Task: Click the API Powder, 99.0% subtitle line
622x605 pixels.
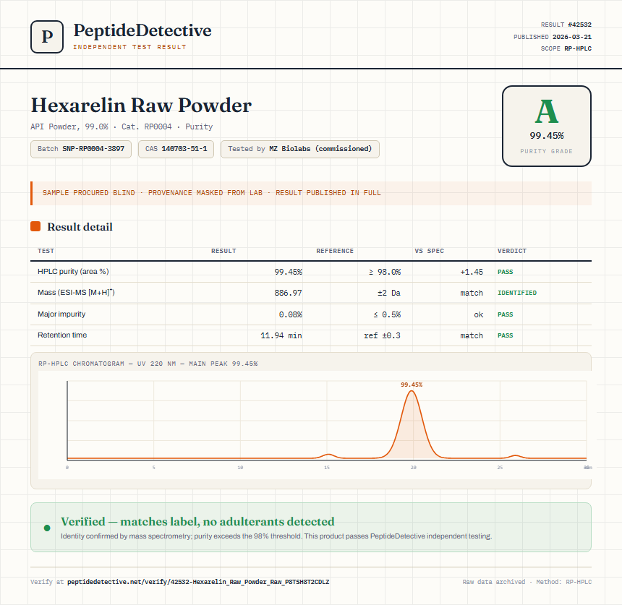Action: pos(122,127)
